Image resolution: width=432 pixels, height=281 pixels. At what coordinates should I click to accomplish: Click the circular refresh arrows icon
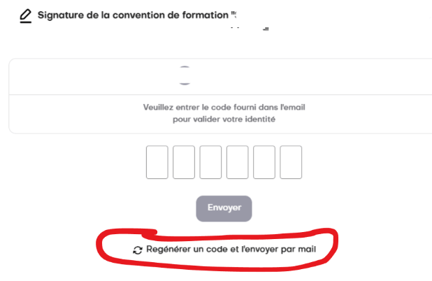[x=138, y=250]
